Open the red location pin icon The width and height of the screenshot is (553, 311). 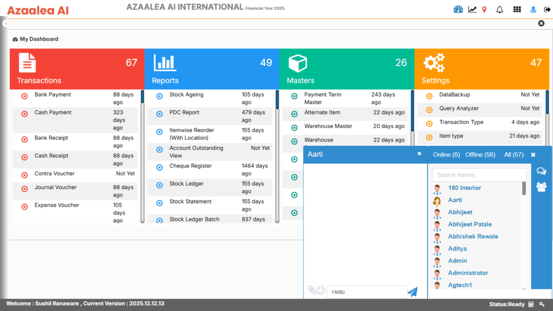pyautogui.click(x=484, y=10)
